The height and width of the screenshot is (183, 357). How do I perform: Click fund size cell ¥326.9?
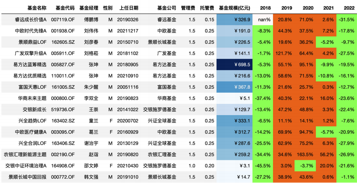[235, 20]
